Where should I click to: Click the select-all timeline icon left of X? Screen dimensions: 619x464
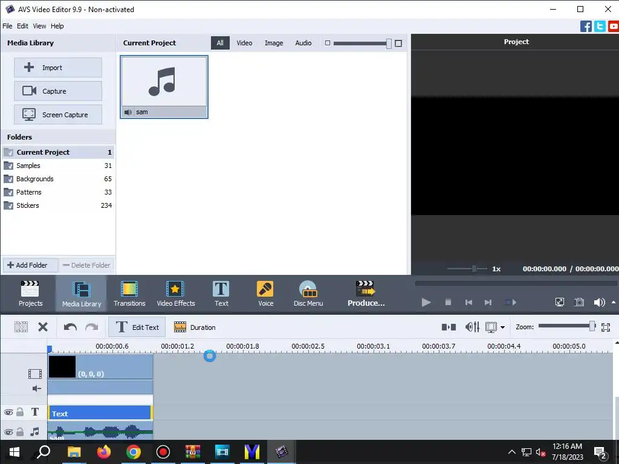[x=21, y=327]
